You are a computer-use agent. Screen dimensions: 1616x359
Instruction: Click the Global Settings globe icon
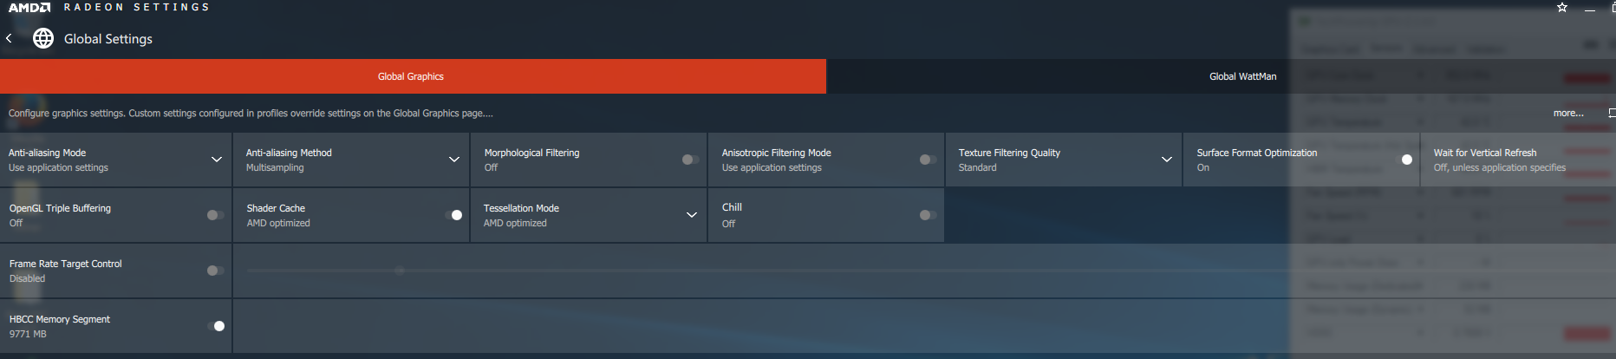(x=43, y=38)
